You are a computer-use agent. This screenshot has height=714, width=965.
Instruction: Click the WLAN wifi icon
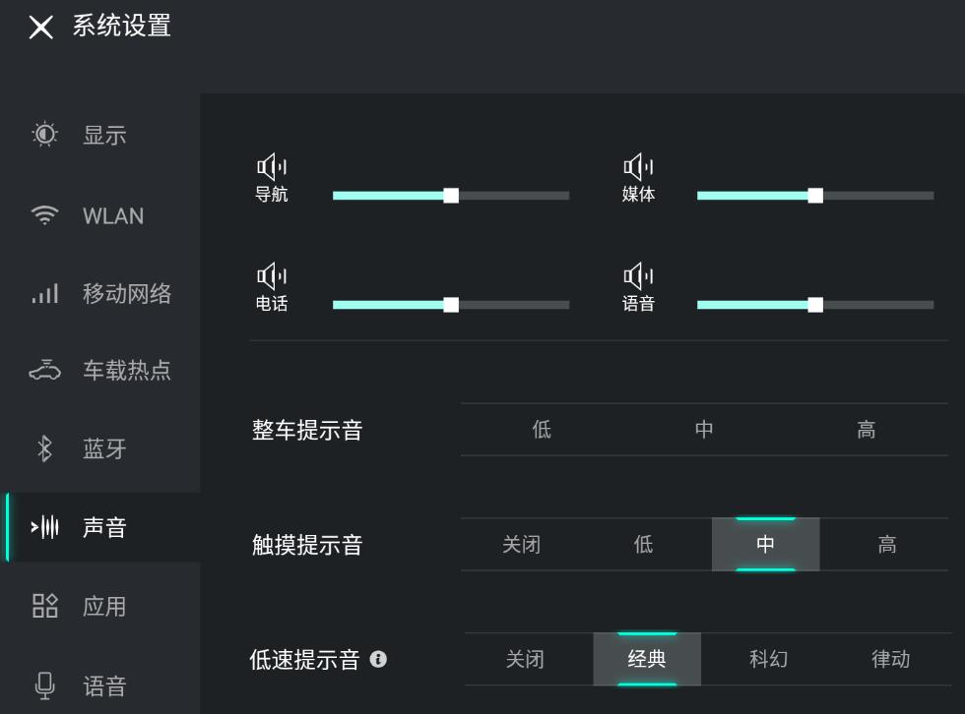point(44,216)
